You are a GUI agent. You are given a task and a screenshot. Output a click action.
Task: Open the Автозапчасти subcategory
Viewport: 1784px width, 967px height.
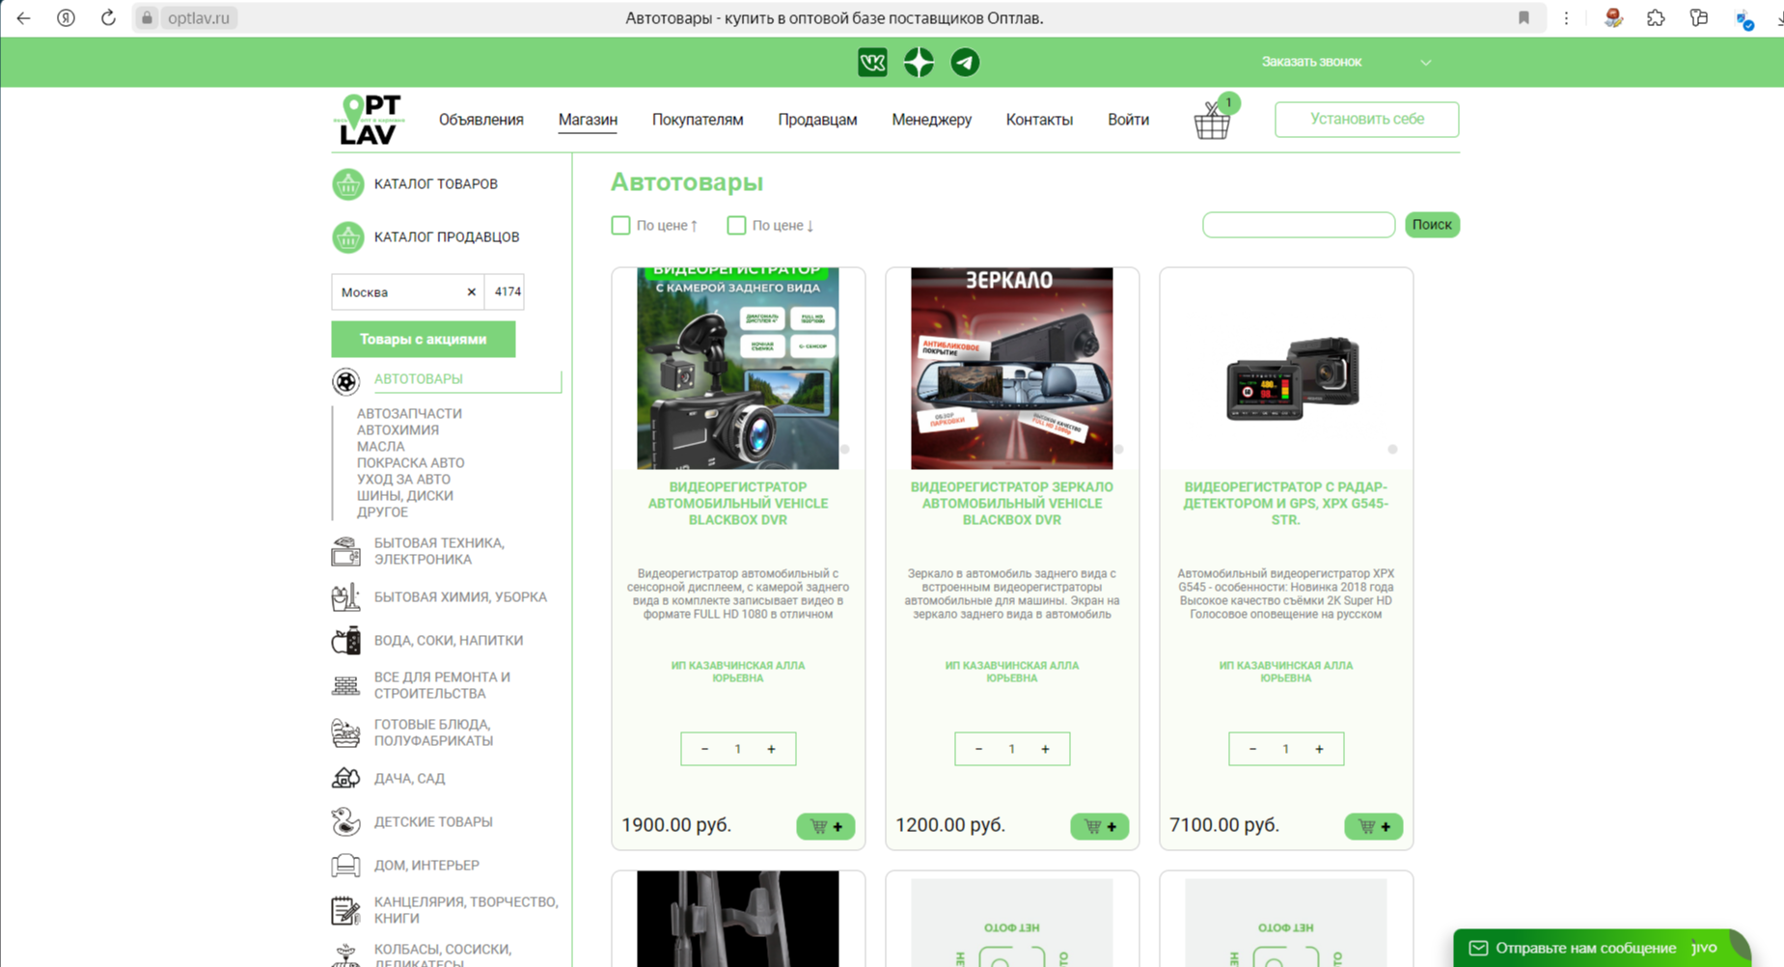[x=409, y=414]
